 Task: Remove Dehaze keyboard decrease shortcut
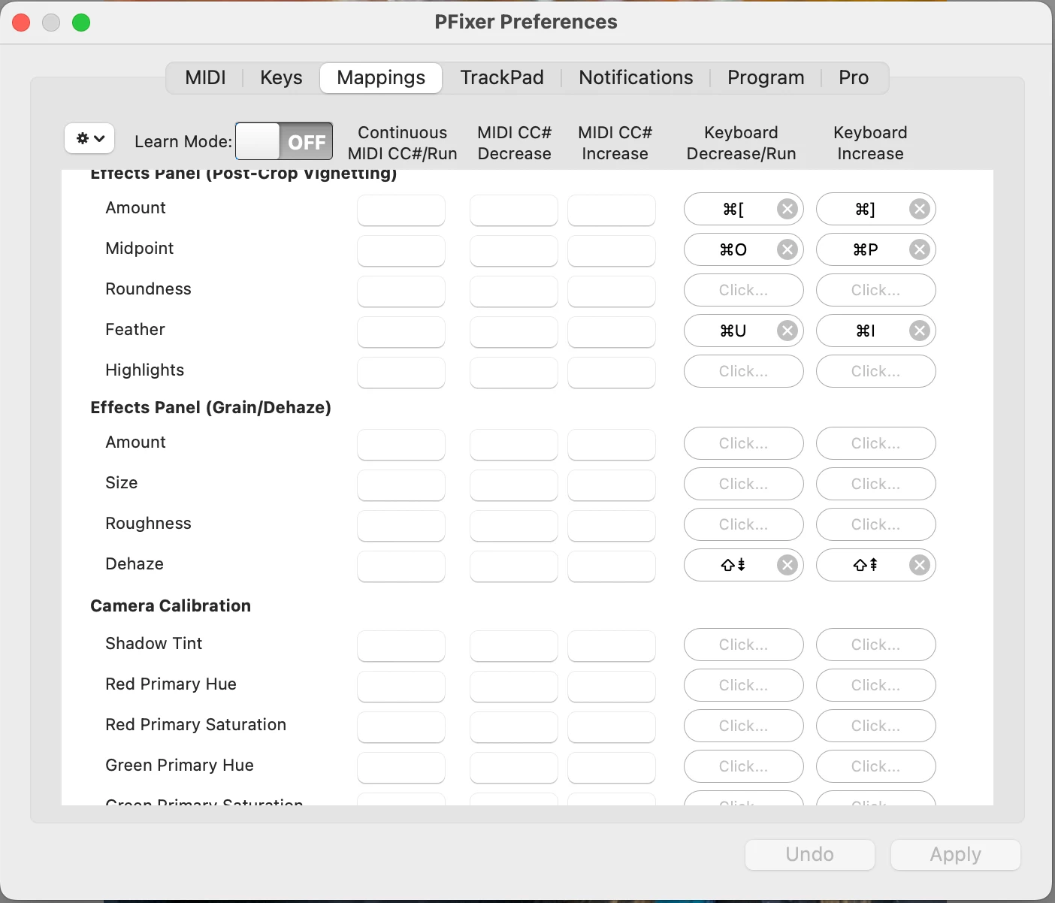[x=787, y=566]
